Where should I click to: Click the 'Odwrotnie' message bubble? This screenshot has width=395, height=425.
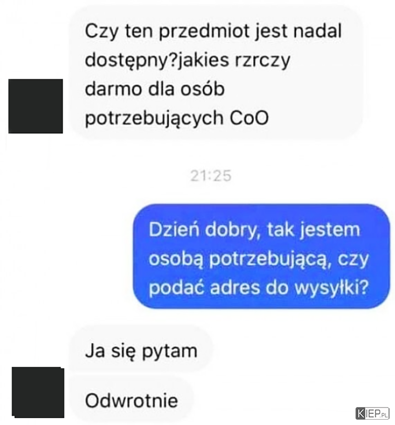click(132, 401)
